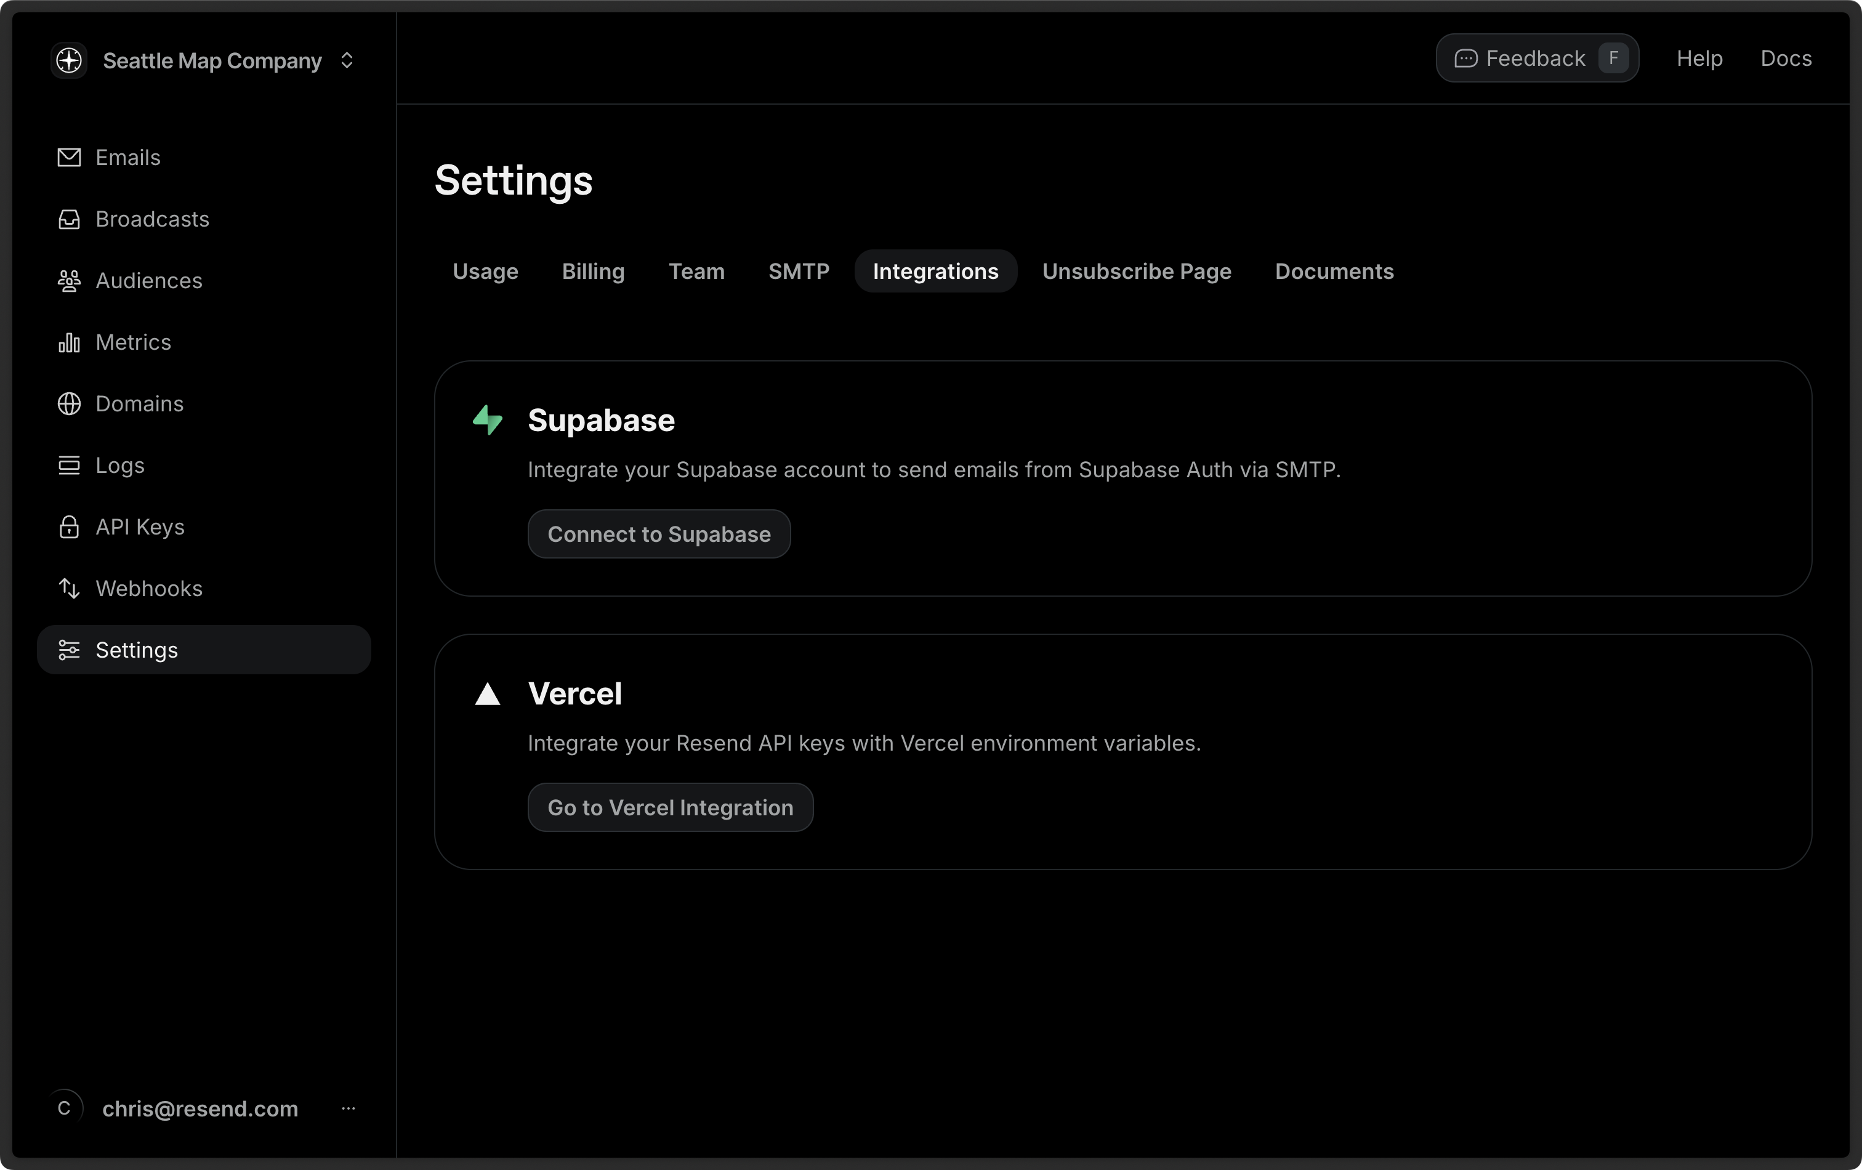1862x1170 pixels.
Task: Click the chris@resend.com avatar
Action: pyautogui.click(x=66, y=1108)
